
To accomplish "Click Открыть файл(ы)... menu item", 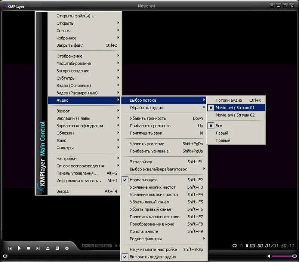I will click(x=84, y=16).
